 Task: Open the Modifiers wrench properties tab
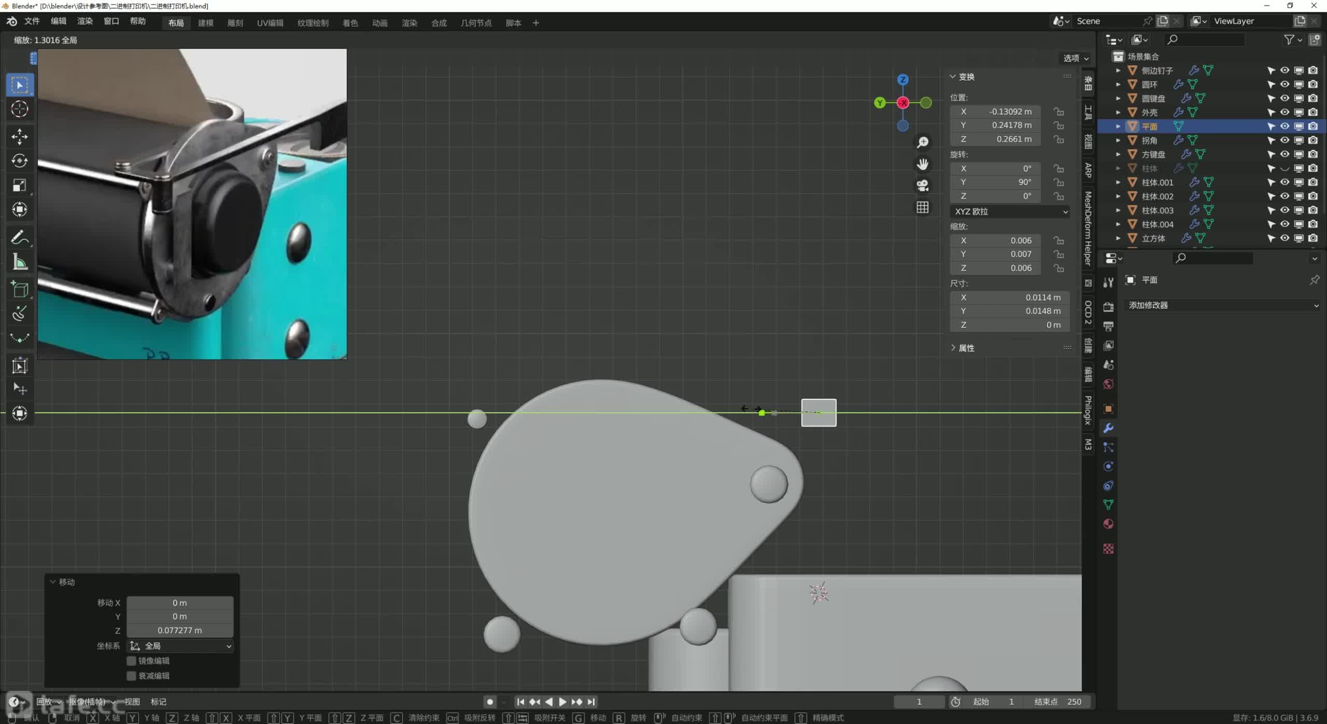pos(1108,428)
